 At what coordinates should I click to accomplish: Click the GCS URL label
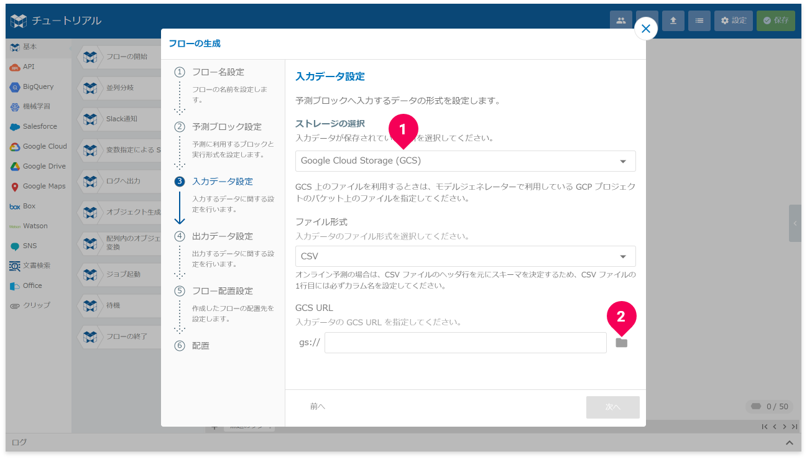(x=314, y=308)
